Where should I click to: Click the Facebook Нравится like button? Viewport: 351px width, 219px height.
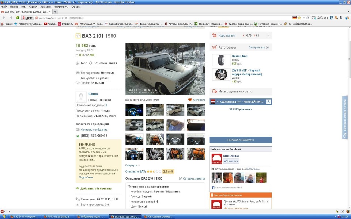coord(231,161)
